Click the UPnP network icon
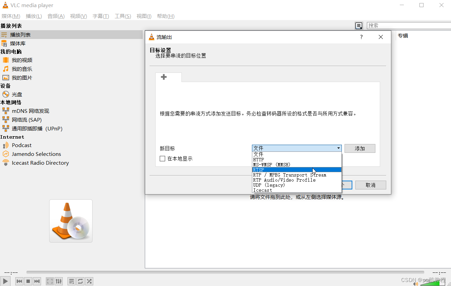 pos(6,128)
